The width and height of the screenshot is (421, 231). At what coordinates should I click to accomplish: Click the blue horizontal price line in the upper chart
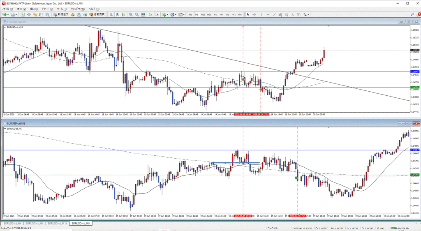click(123, 72)
